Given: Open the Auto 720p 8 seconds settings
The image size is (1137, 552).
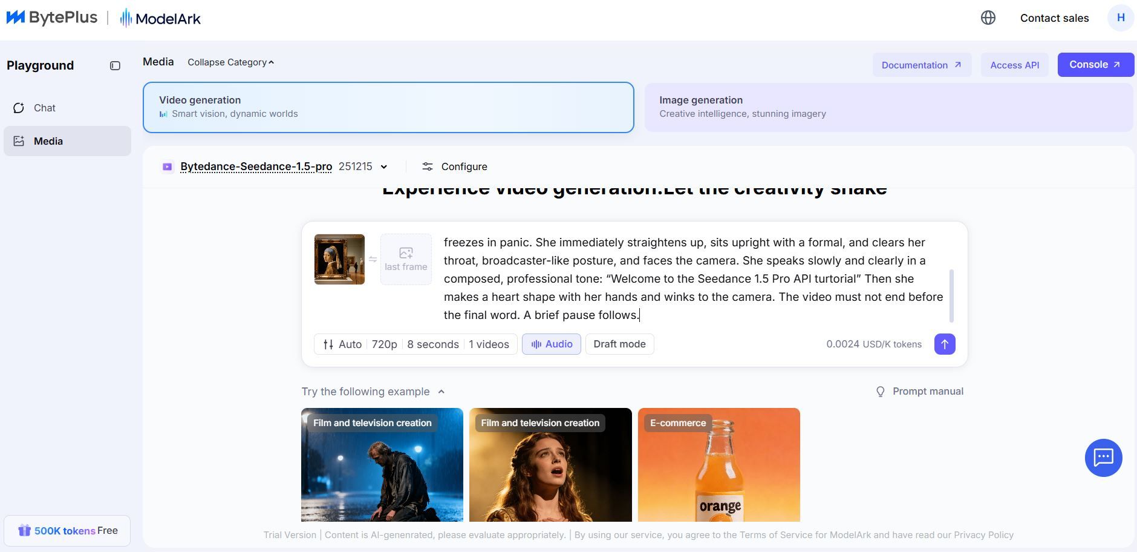Looking at the screenshot, I should (415, 344).
